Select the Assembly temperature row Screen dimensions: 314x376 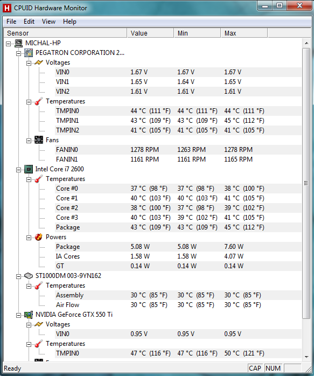coord(178,295)
